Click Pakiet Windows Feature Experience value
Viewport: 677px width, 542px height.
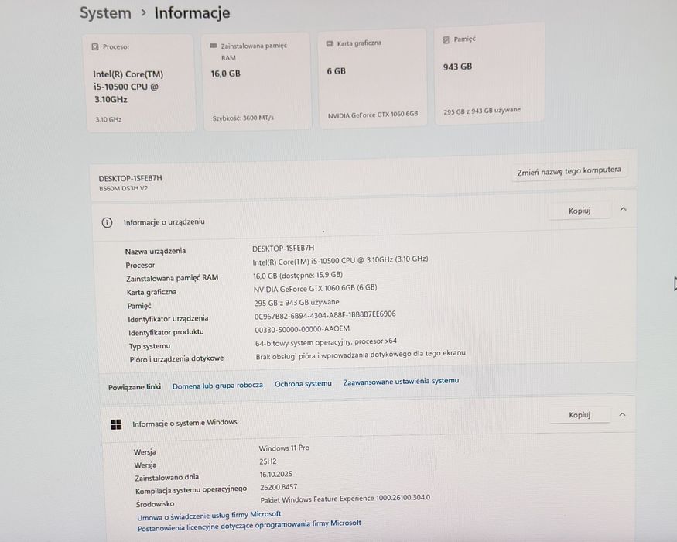[x=345, y=499]
